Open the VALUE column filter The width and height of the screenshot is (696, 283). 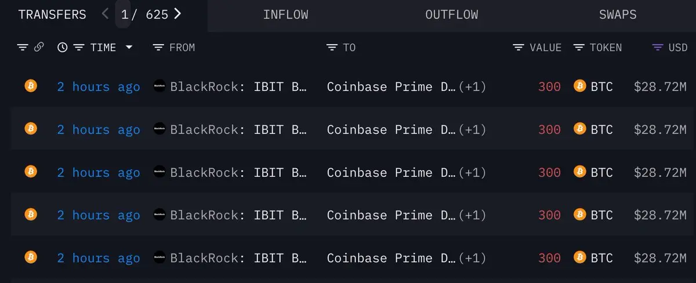[x=519, y=48]
